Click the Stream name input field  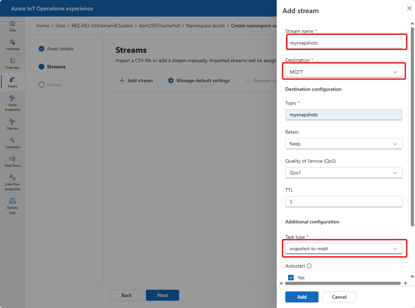[344, 43]
